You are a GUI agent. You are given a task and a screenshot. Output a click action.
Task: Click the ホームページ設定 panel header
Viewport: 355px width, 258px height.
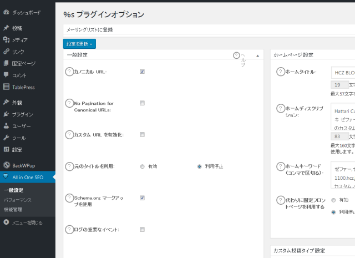313,55
